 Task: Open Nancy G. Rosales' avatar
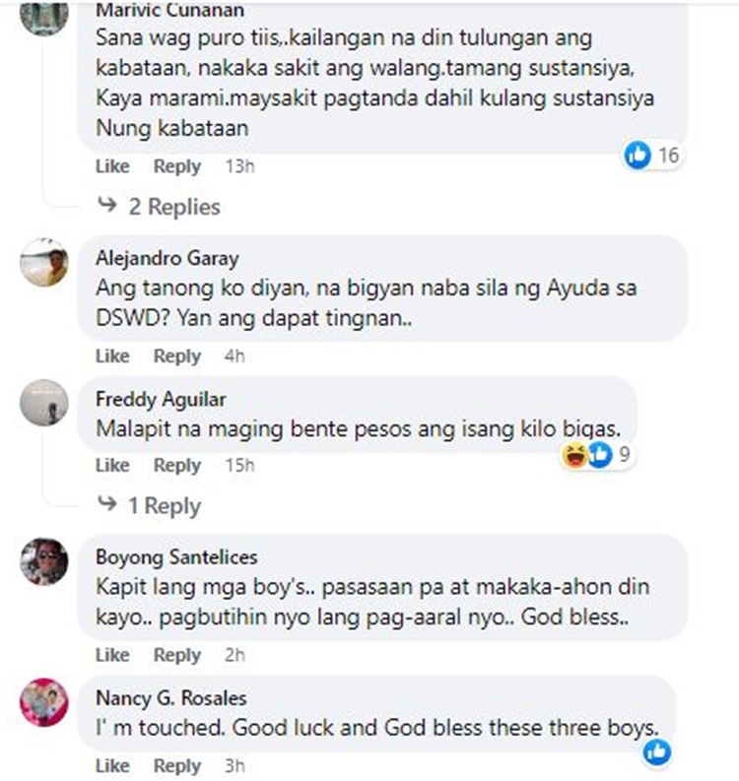point(44,702)
